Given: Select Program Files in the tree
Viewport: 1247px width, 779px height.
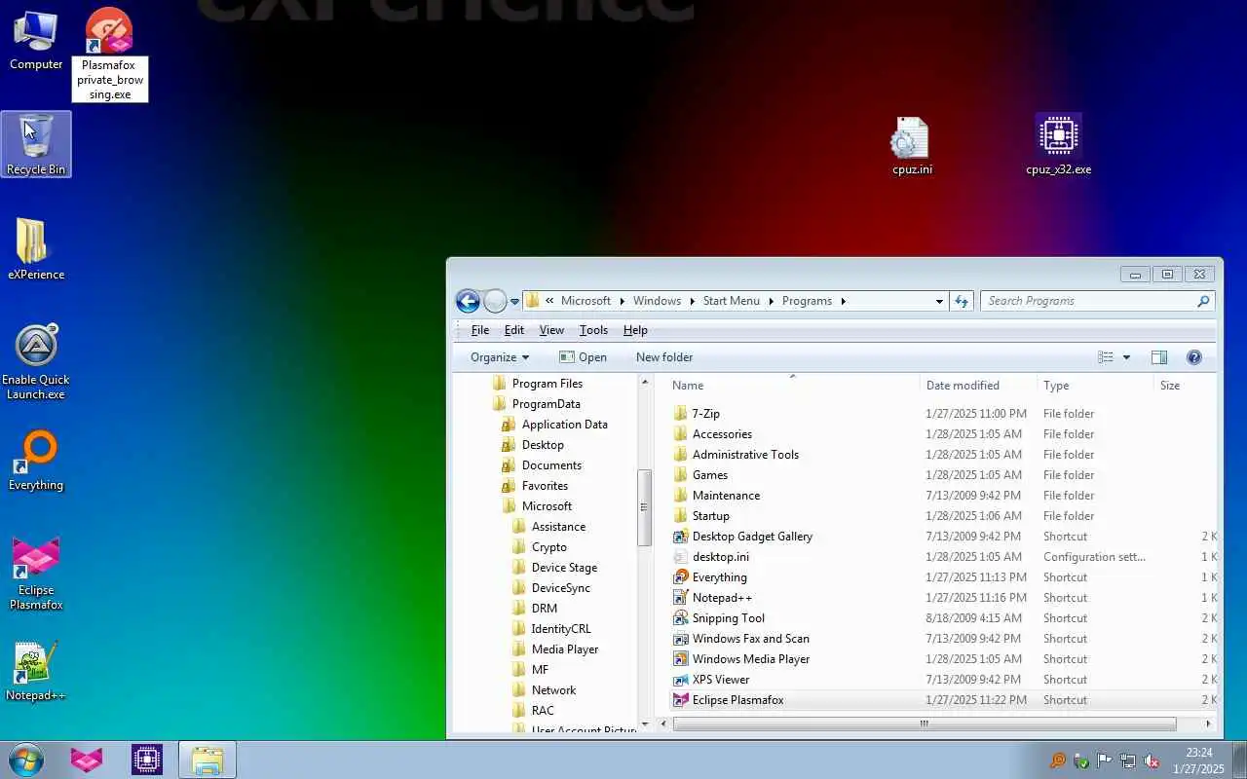Looking at the screenshot, I should [547, 384].
